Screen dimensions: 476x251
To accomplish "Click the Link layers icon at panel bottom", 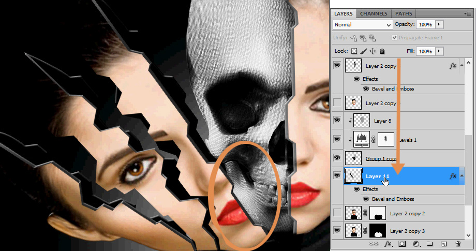I will (x=374, y=244).
